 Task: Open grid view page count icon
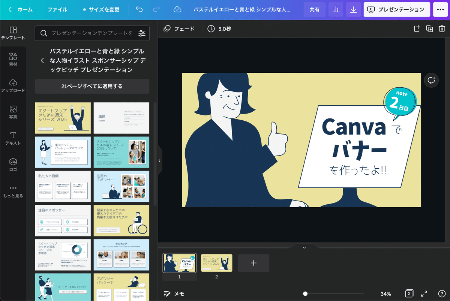409,294
